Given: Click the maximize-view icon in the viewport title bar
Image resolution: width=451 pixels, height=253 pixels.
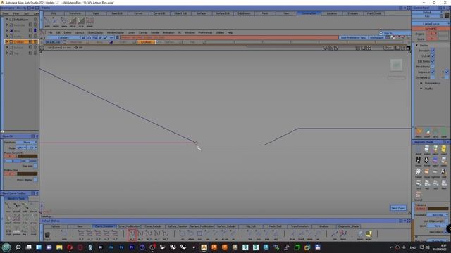Looking at the screenshot, I should [408, 48].
